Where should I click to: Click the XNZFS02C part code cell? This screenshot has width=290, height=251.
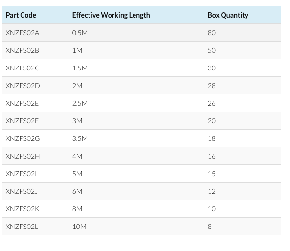pyautogui.click(x=22, y=68)
